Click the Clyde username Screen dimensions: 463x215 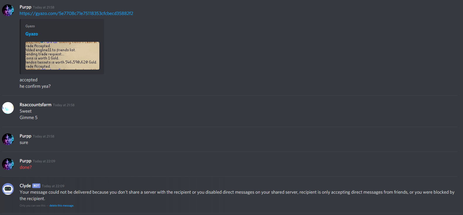click(25, 186)
